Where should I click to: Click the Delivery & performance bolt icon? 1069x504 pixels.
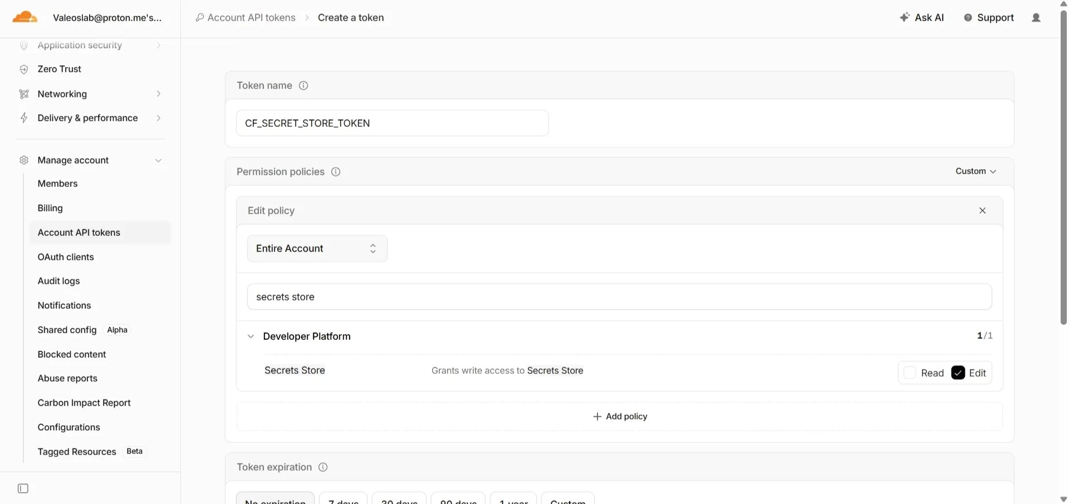24,118
